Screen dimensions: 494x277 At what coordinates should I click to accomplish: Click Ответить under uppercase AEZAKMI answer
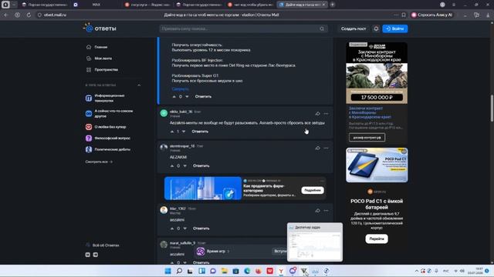pyautogui.click(x=201, y=166)
